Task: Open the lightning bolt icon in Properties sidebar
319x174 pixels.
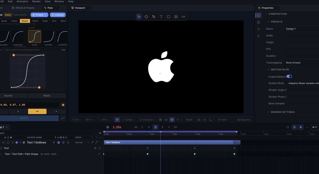Action: (x=258, y=29)
